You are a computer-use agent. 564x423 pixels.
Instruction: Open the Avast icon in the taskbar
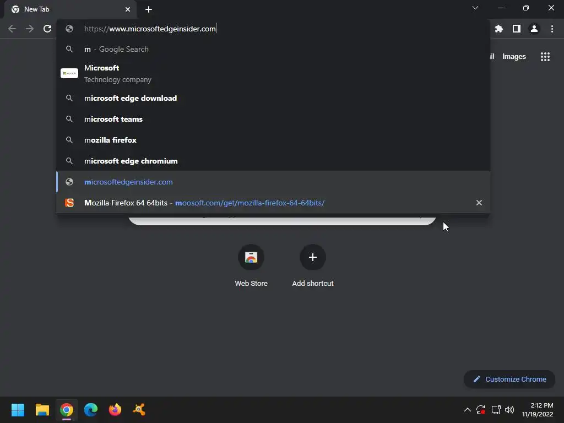[139, 410]
